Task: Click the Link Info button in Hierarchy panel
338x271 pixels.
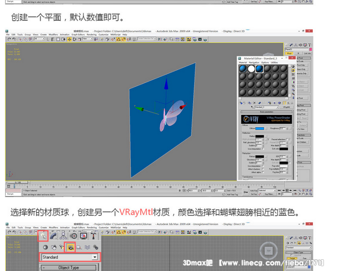Action: 308,53
